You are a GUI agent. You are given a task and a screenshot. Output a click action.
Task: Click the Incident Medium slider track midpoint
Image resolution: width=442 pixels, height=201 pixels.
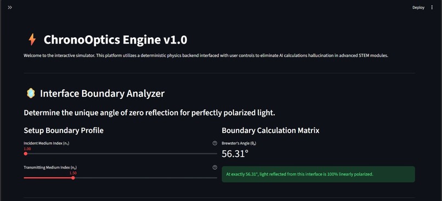[x=120, y=154]
